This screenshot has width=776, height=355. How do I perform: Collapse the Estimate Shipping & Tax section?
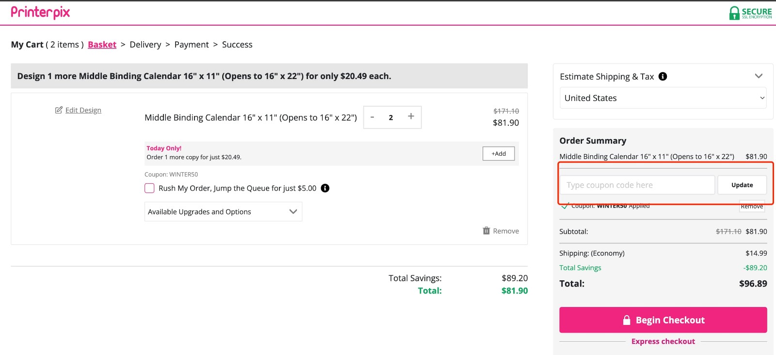759,76
